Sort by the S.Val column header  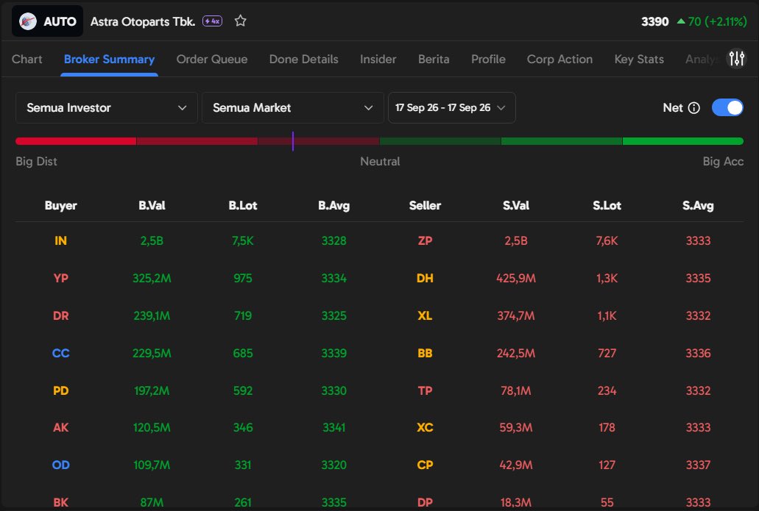pyautogui.click(x=516, y=205)
